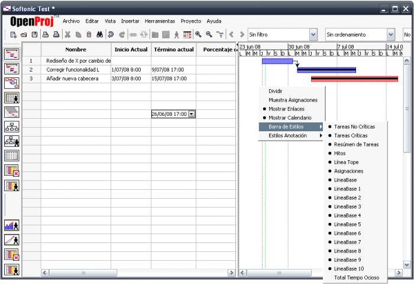414x285 pixels.
Task: Open the date dropdown in 26/06/08 cell
Action: 192,114
